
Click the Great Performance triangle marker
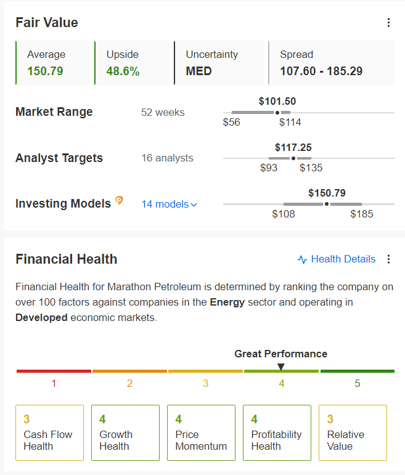pos(281,367)
